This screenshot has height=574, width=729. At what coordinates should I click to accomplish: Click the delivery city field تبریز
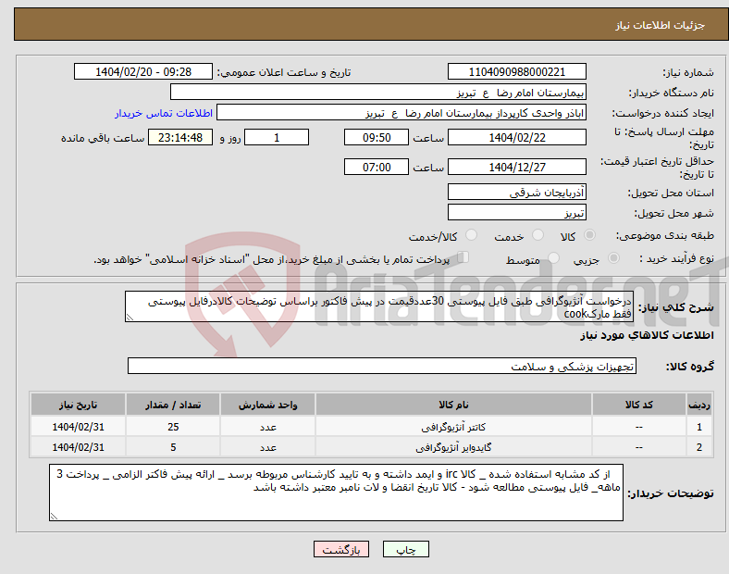(x=516, y=212)
